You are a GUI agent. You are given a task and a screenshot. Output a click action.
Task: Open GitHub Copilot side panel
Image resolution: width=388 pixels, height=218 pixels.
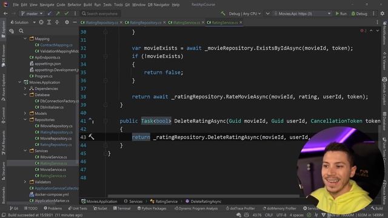click(x=384, y=91)
